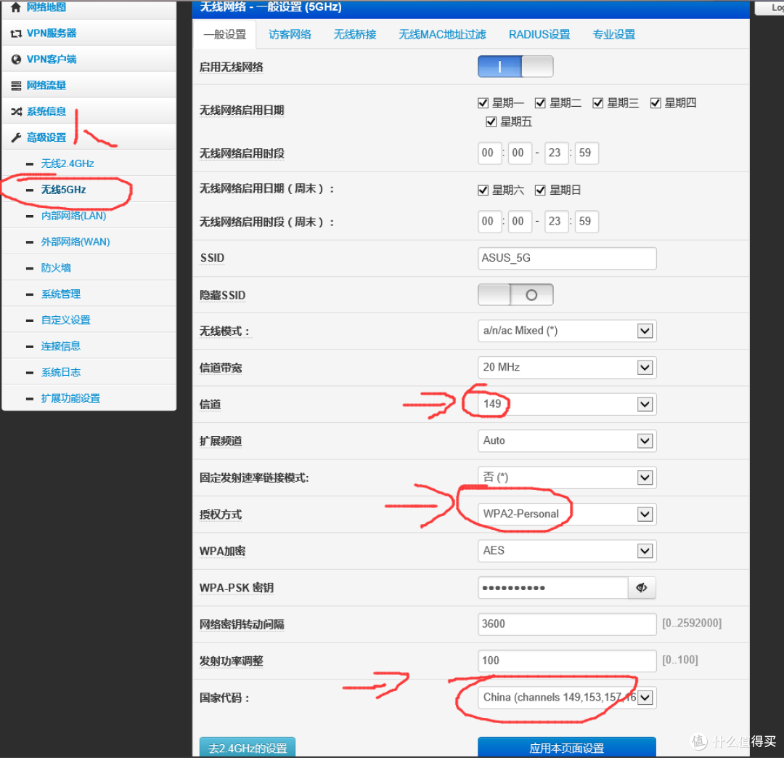784x758 pixels.
Task: Uncheck the 星期二 checkbox
Action: (x=540, y=103)
